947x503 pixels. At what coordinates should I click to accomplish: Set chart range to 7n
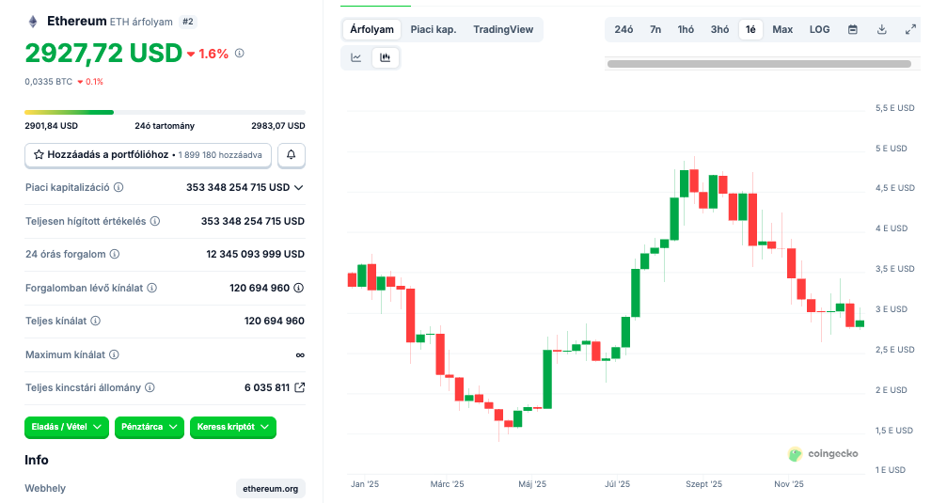point(655,29)
